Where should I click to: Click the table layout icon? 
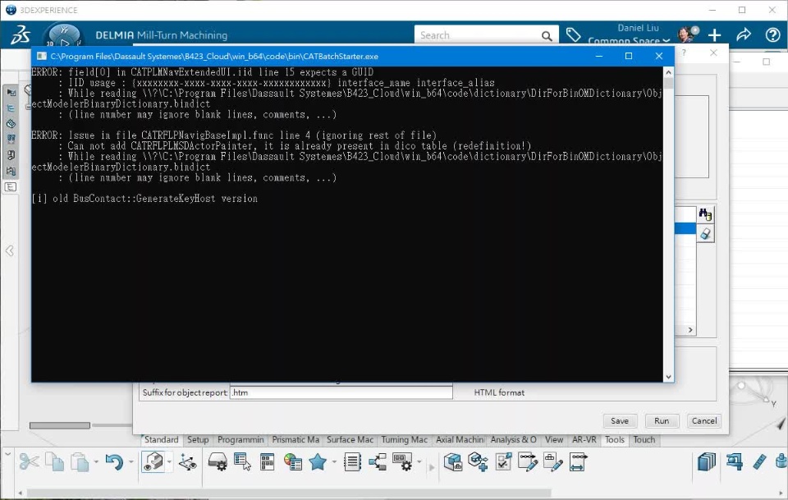[267, 461]
